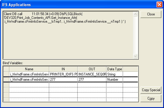Image resolution: width=164 pixels, height=108 pixels.
Task: Click the OUT column header
Action: click(x=92, y=69)
